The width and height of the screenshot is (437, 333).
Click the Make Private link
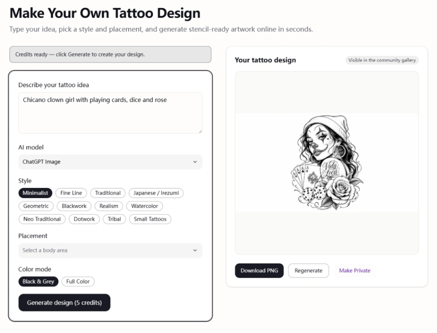355,271
